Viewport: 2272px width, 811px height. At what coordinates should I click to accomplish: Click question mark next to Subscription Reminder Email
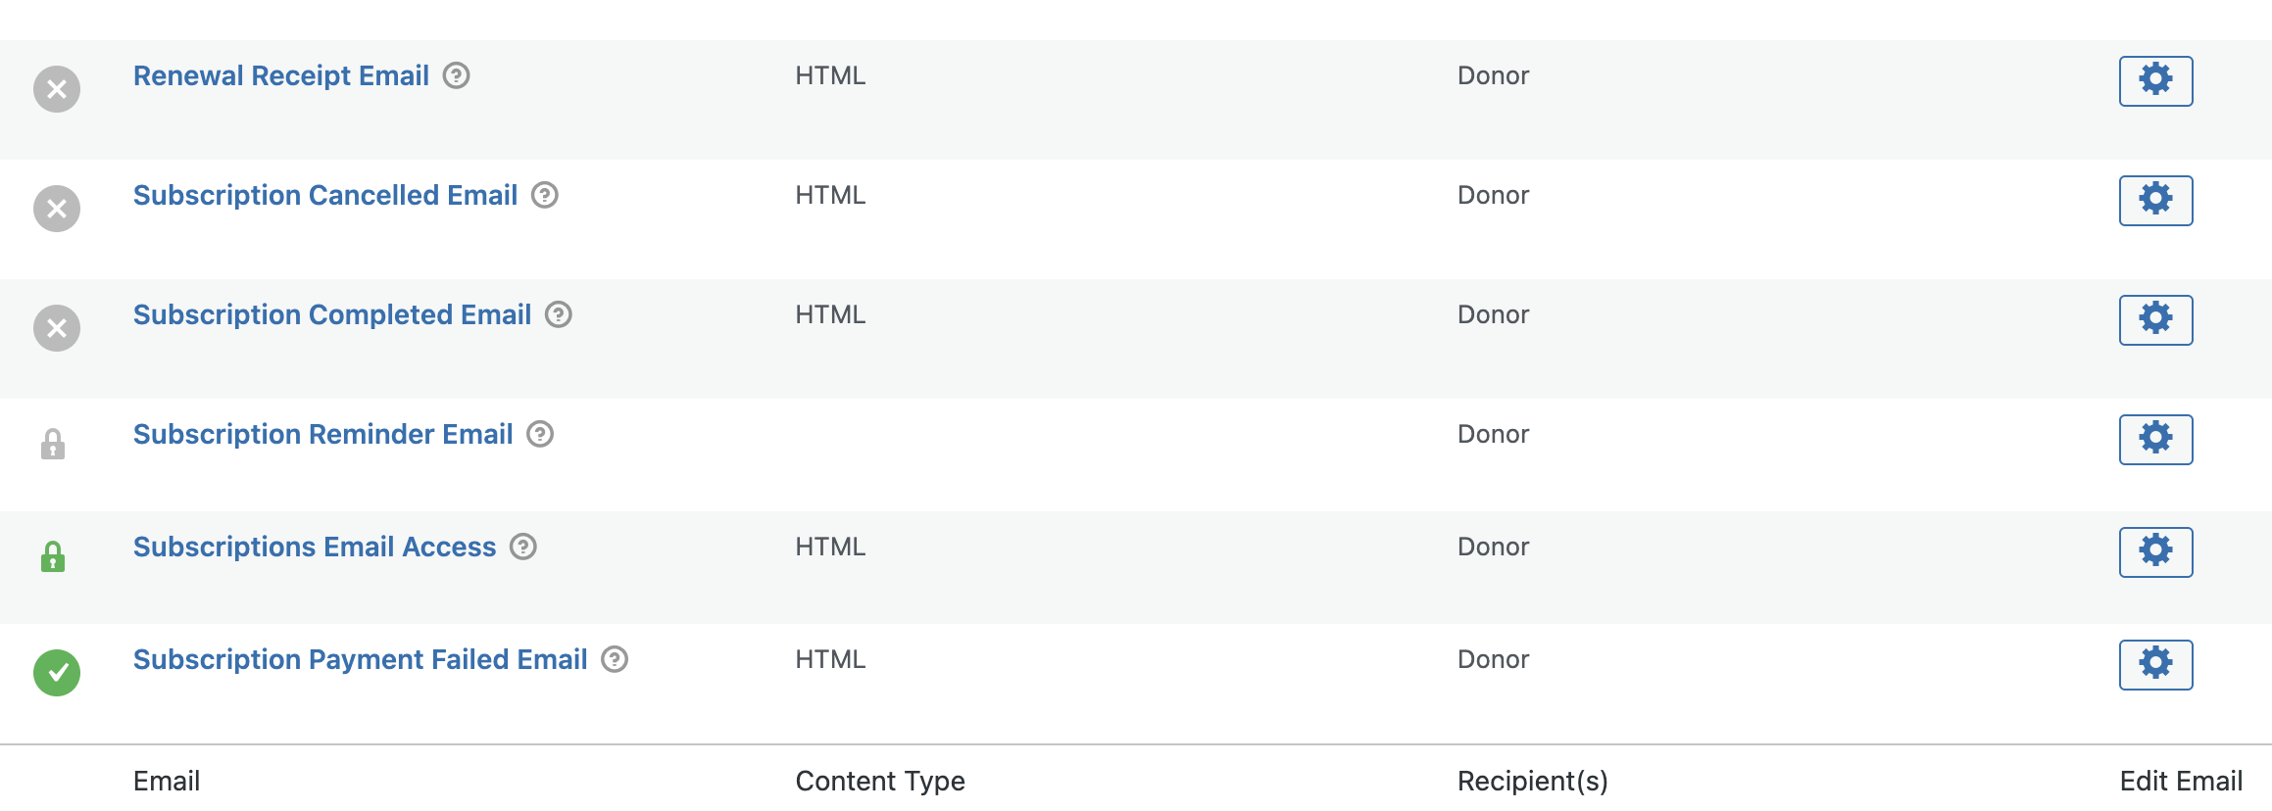point(540,434)
